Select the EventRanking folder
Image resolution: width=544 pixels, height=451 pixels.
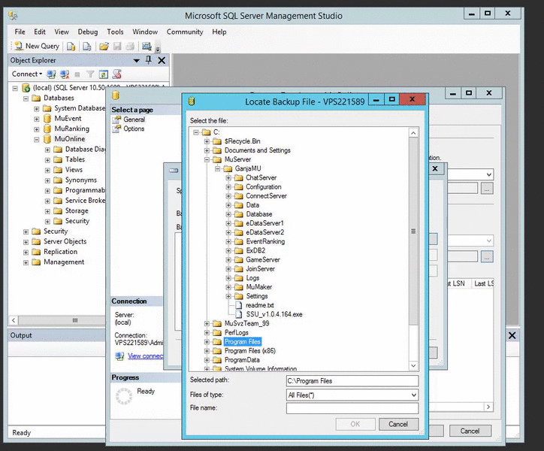click(x=265, y=241)
